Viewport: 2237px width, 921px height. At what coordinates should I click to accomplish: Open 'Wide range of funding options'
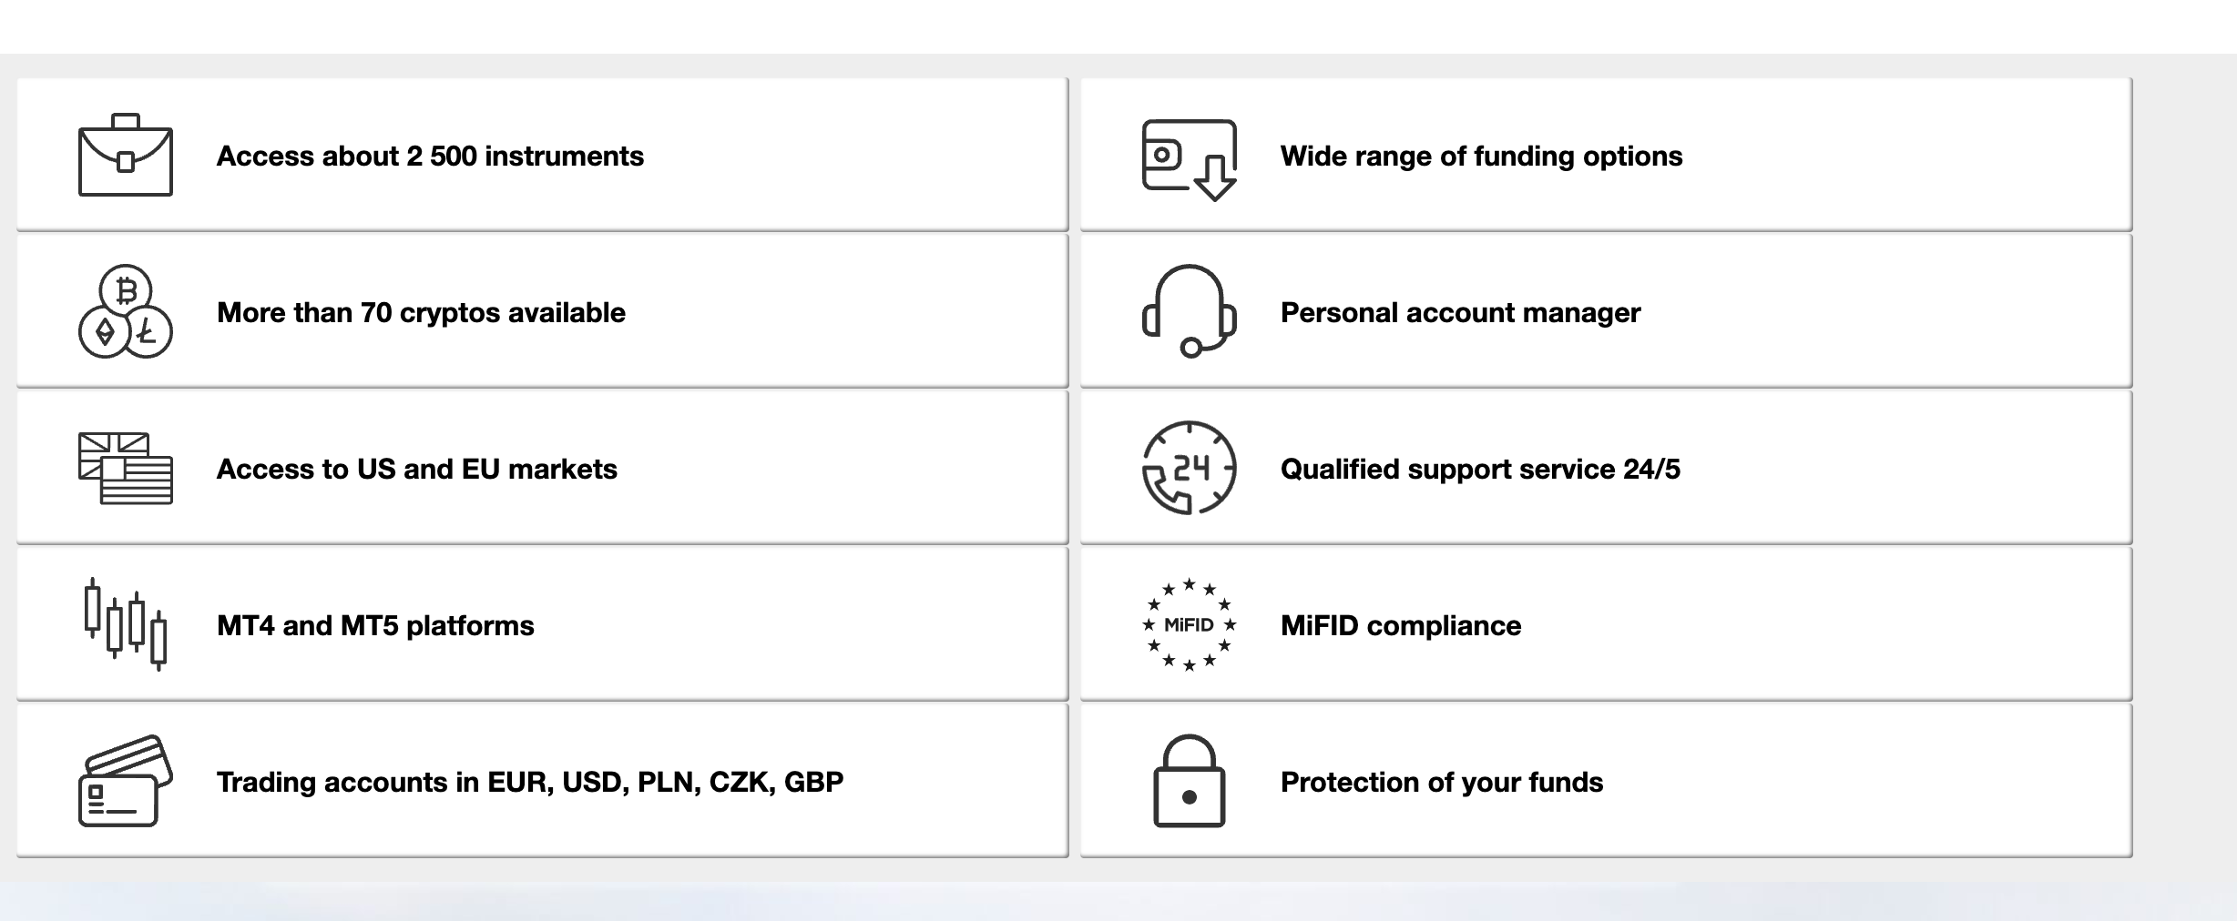(1482, 156)
